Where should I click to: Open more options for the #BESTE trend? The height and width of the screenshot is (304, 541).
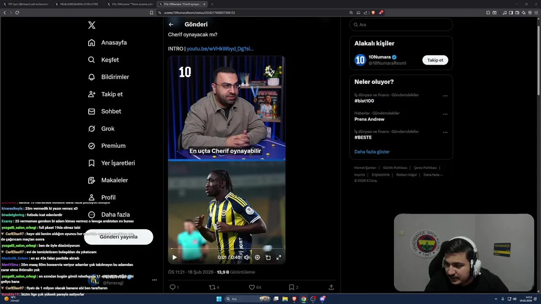pyautogui.click(x=445, y=132)
